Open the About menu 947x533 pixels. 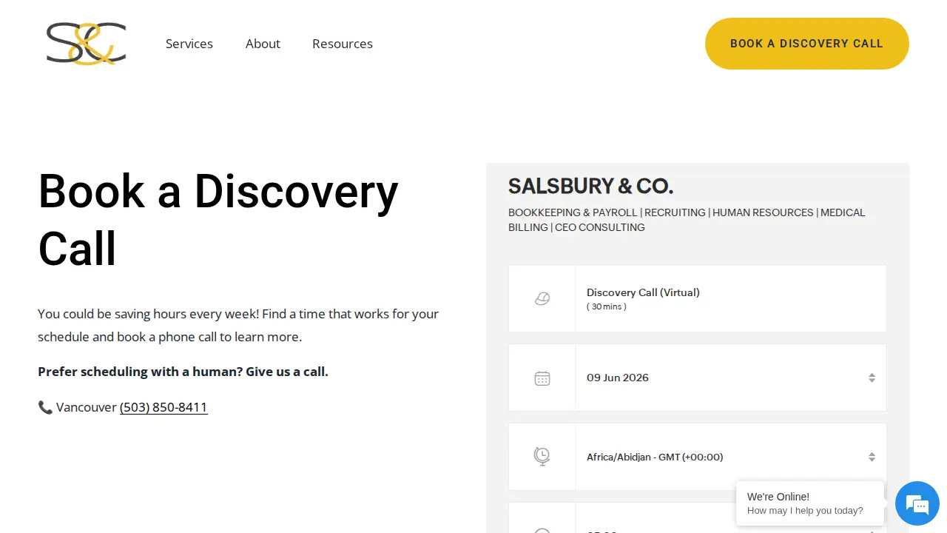[263, 44]
